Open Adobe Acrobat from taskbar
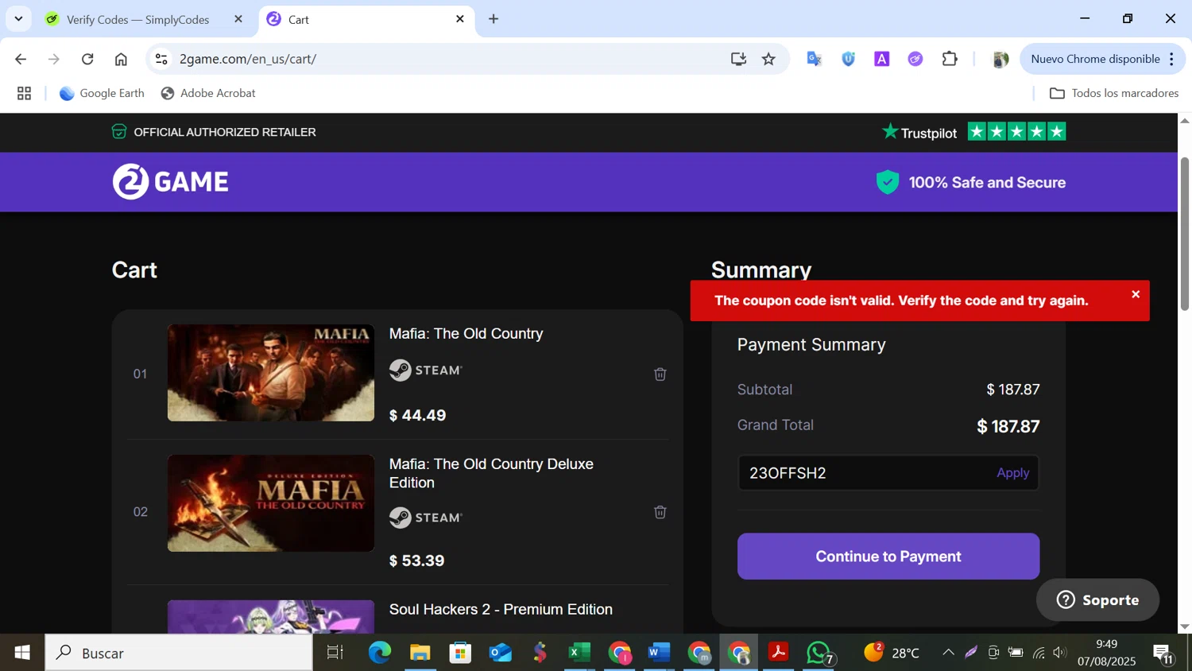This screenshot has width=1192, height=671. 778,653
